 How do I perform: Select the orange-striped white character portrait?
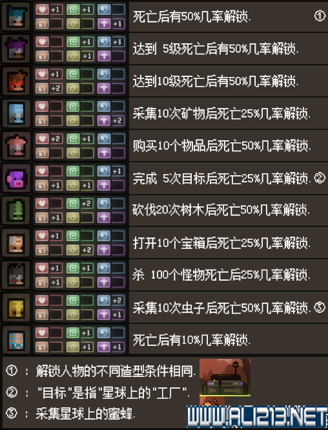16,243
